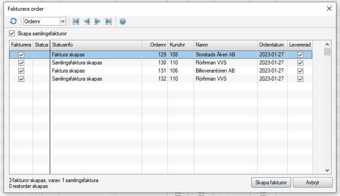Go to the previous record
The width and height of the screenshot is (340, 196).
click(87, 21)
